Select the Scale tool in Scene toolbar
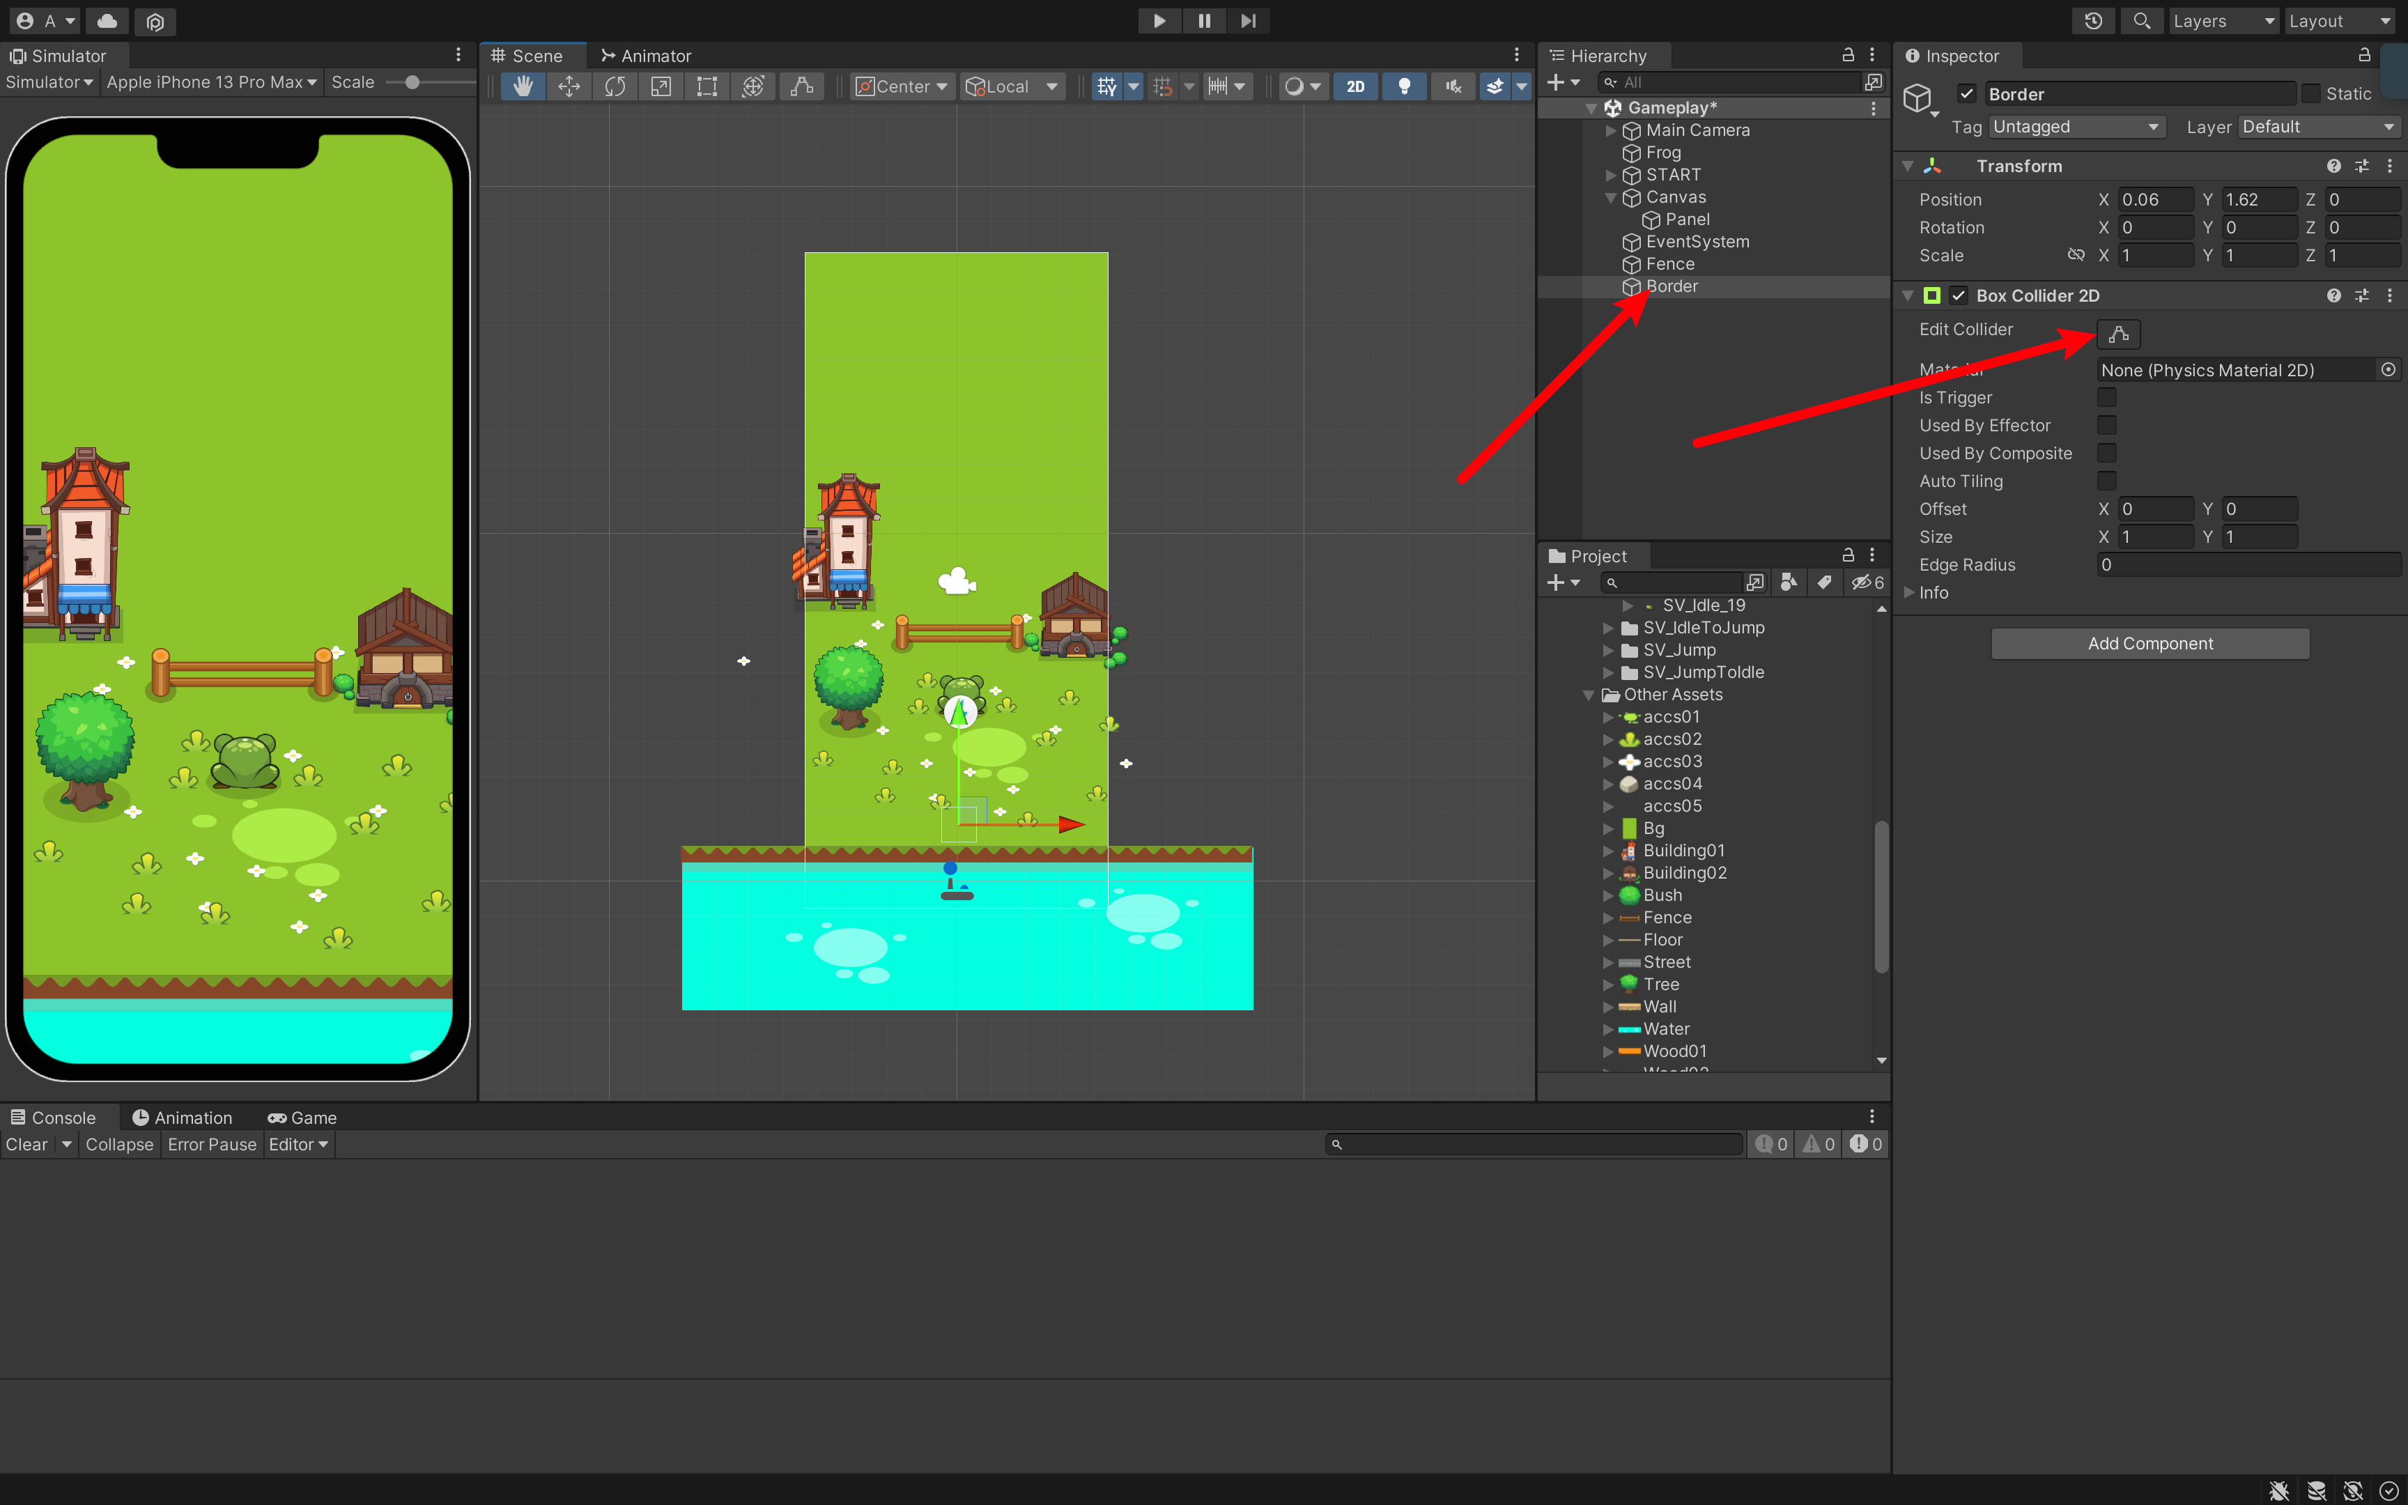 661,86
